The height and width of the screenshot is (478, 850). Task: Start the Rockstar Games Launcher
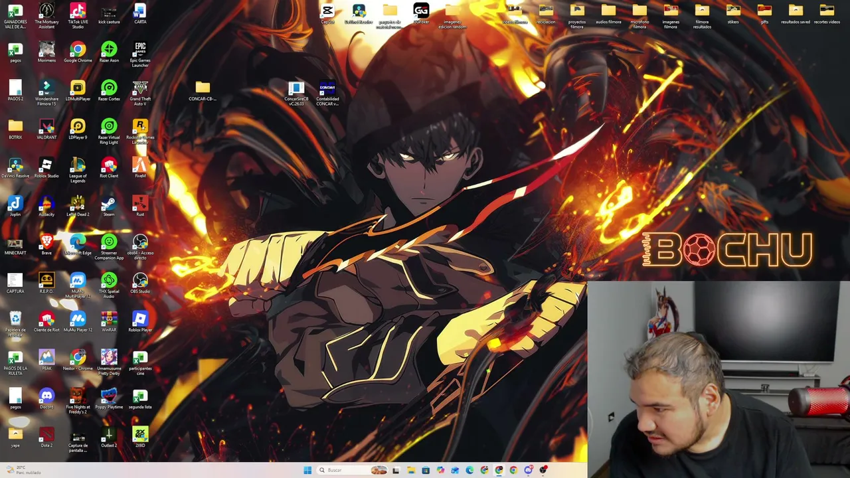click(140, 131)
